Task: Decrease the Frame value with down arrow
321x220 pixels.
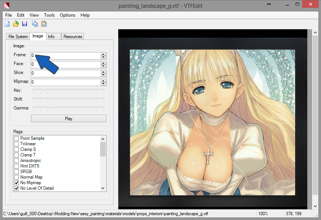Action: (103, 57)
